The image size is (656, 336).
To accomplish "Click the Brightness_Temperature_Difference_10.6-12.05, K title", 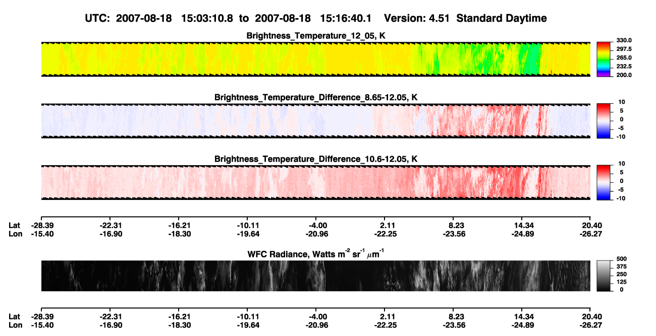I will pos(315,159).
